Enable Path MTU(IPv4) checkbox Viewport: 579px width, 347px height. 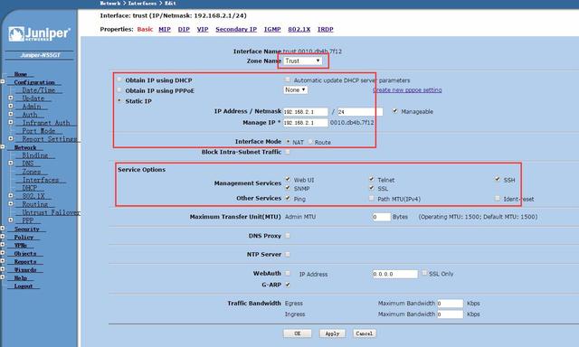(x=372, y=198)
